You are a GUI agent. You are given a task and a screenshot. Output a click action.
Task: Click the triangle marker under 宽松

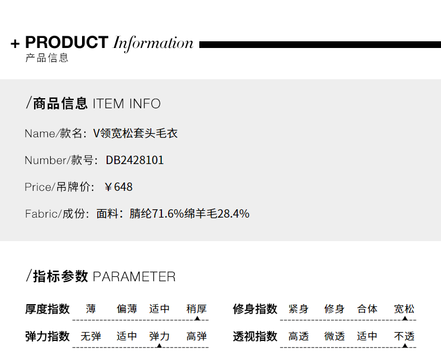(405, 318)
